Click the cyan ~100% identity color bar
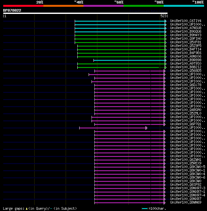The height and width of the screenshot is (211, 207). pos(184,6)
